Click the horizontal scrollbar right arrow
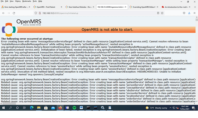Screen dimensions: 198x118 coord(194,104)
